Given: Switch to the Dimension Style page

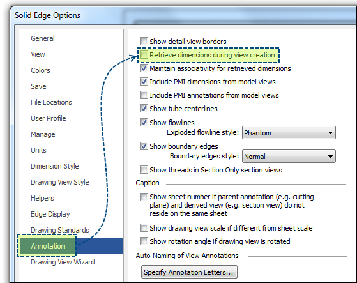Looking at the screenshot, I should [55, 166].
